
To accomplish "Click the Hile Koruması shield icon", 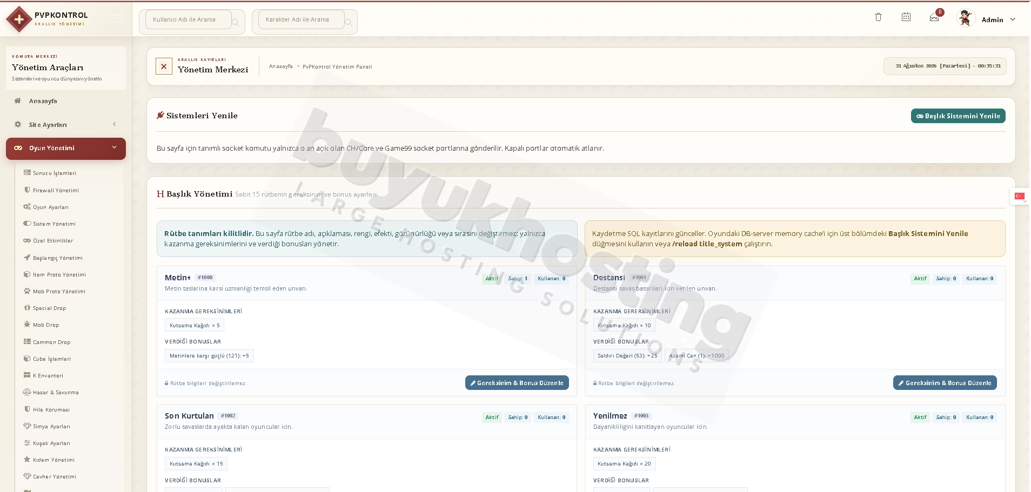I will click(x=27, y=409).
